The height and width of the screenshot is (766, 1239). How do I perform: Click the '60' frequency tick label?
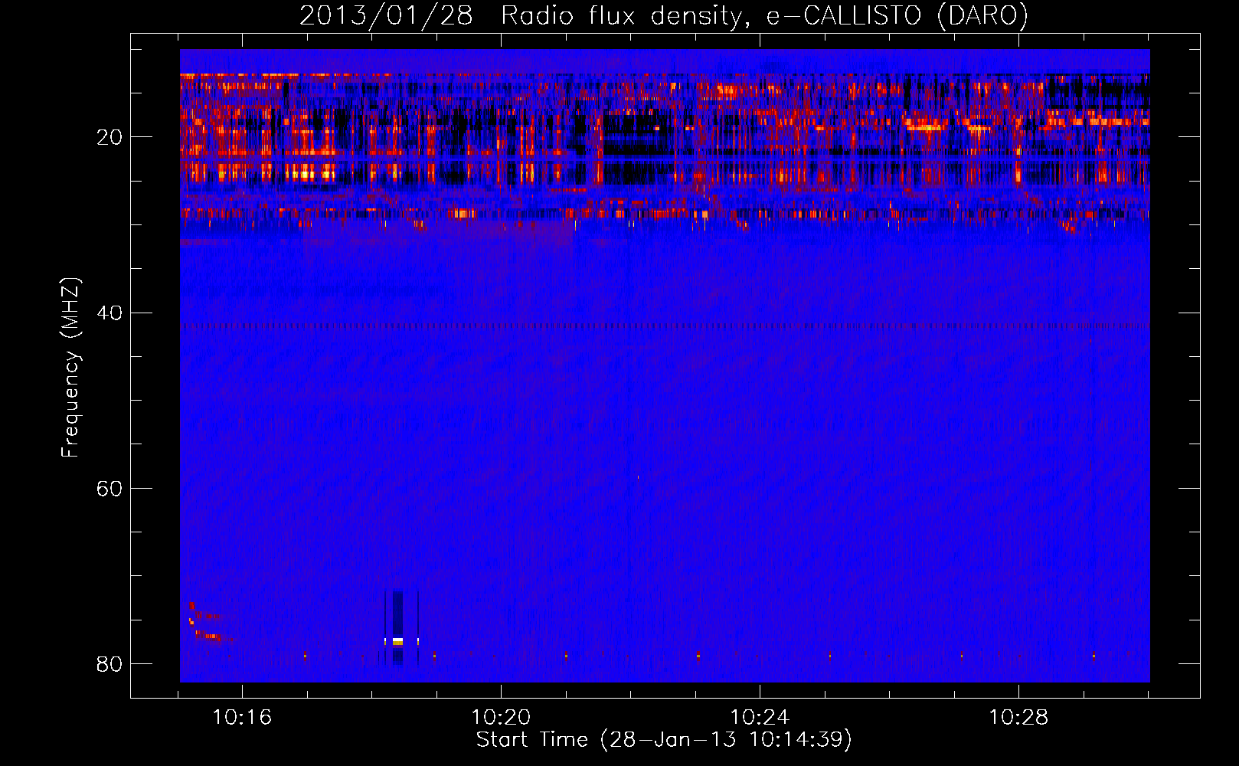110,488
